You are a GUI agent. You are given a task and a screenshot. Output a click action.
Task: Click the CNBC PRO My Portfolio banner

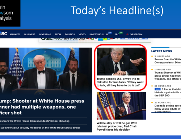tap(95, 40)
